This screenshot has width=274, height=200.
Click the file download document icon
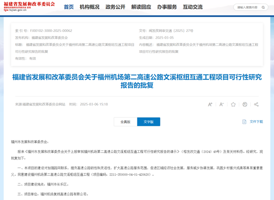[x=244, y=122]
